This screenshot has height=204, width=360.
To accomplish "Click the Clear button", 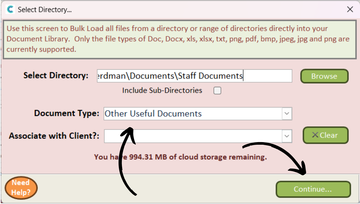I will tap(326, 135).
